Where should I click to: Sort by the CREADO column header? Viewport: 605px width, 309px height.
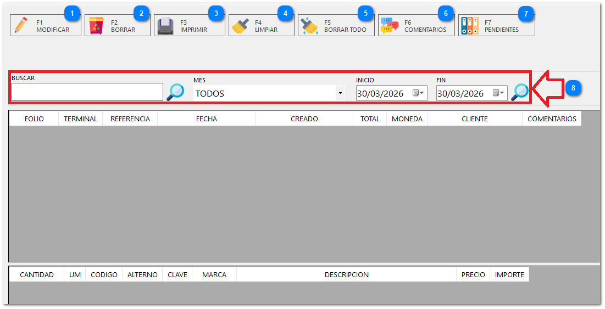[304, 119]
